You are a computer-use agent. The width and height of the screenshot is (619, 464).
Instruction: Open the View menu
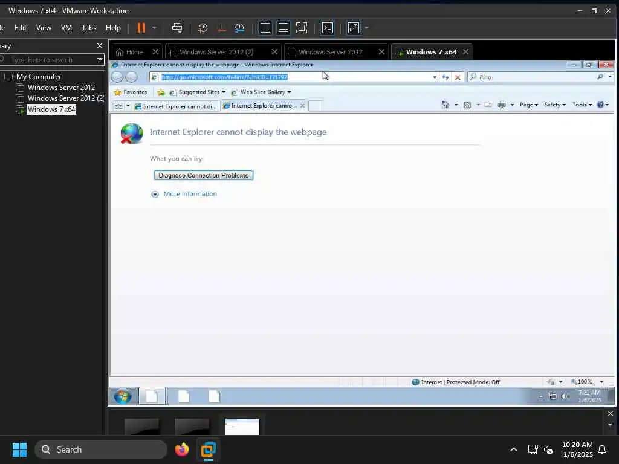tap(44, 28)
